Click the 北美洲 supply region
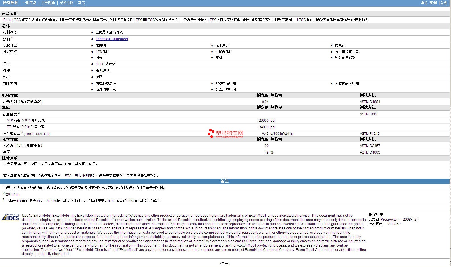451x267 pixels. pyautogui.click(x=101, y=45)
